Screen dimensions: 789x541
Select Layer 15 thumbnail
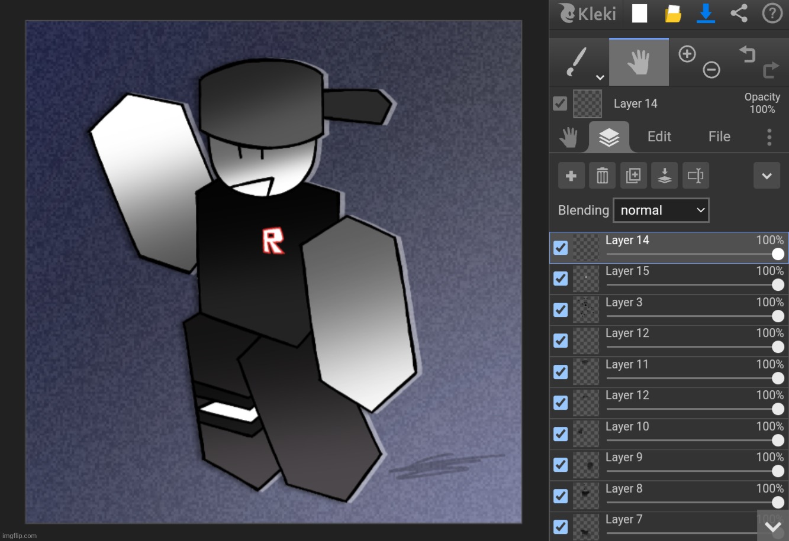(x=586, y=278)
